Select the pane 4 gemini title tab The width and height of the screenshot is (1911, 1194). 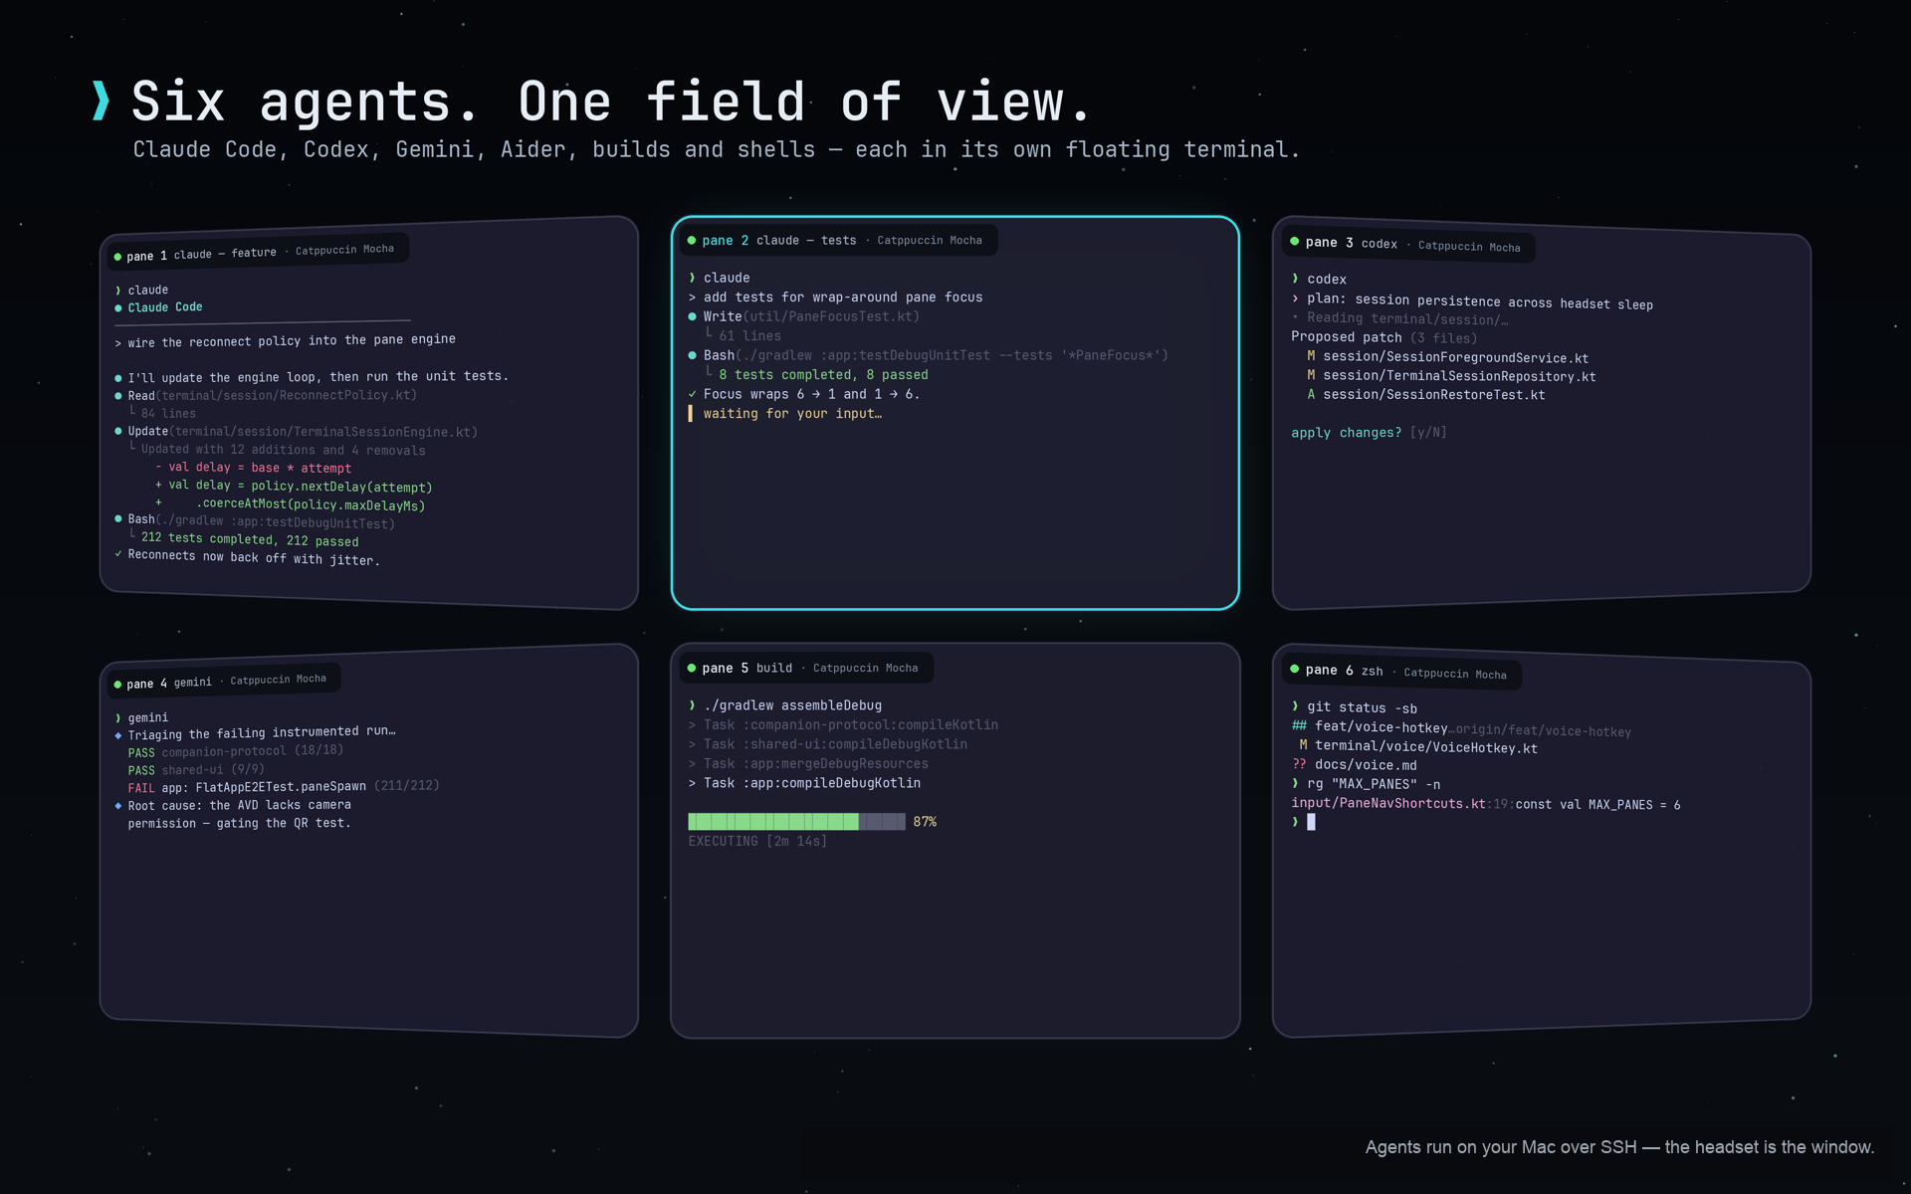[x=224, y=682]
